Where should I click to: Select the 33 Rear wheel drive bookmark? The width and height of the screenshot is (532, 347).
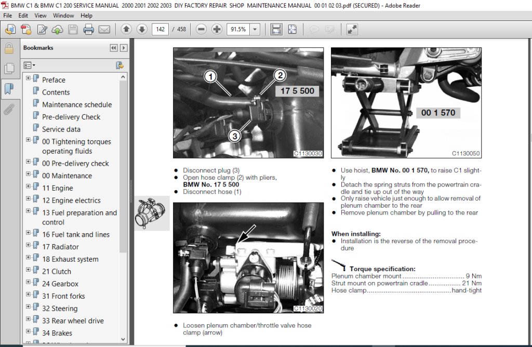pyautogui.click(x=73, y=321)
